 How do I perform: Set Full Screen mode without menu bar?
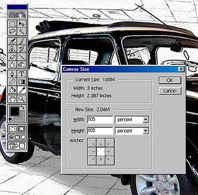(x=23, y=137)
